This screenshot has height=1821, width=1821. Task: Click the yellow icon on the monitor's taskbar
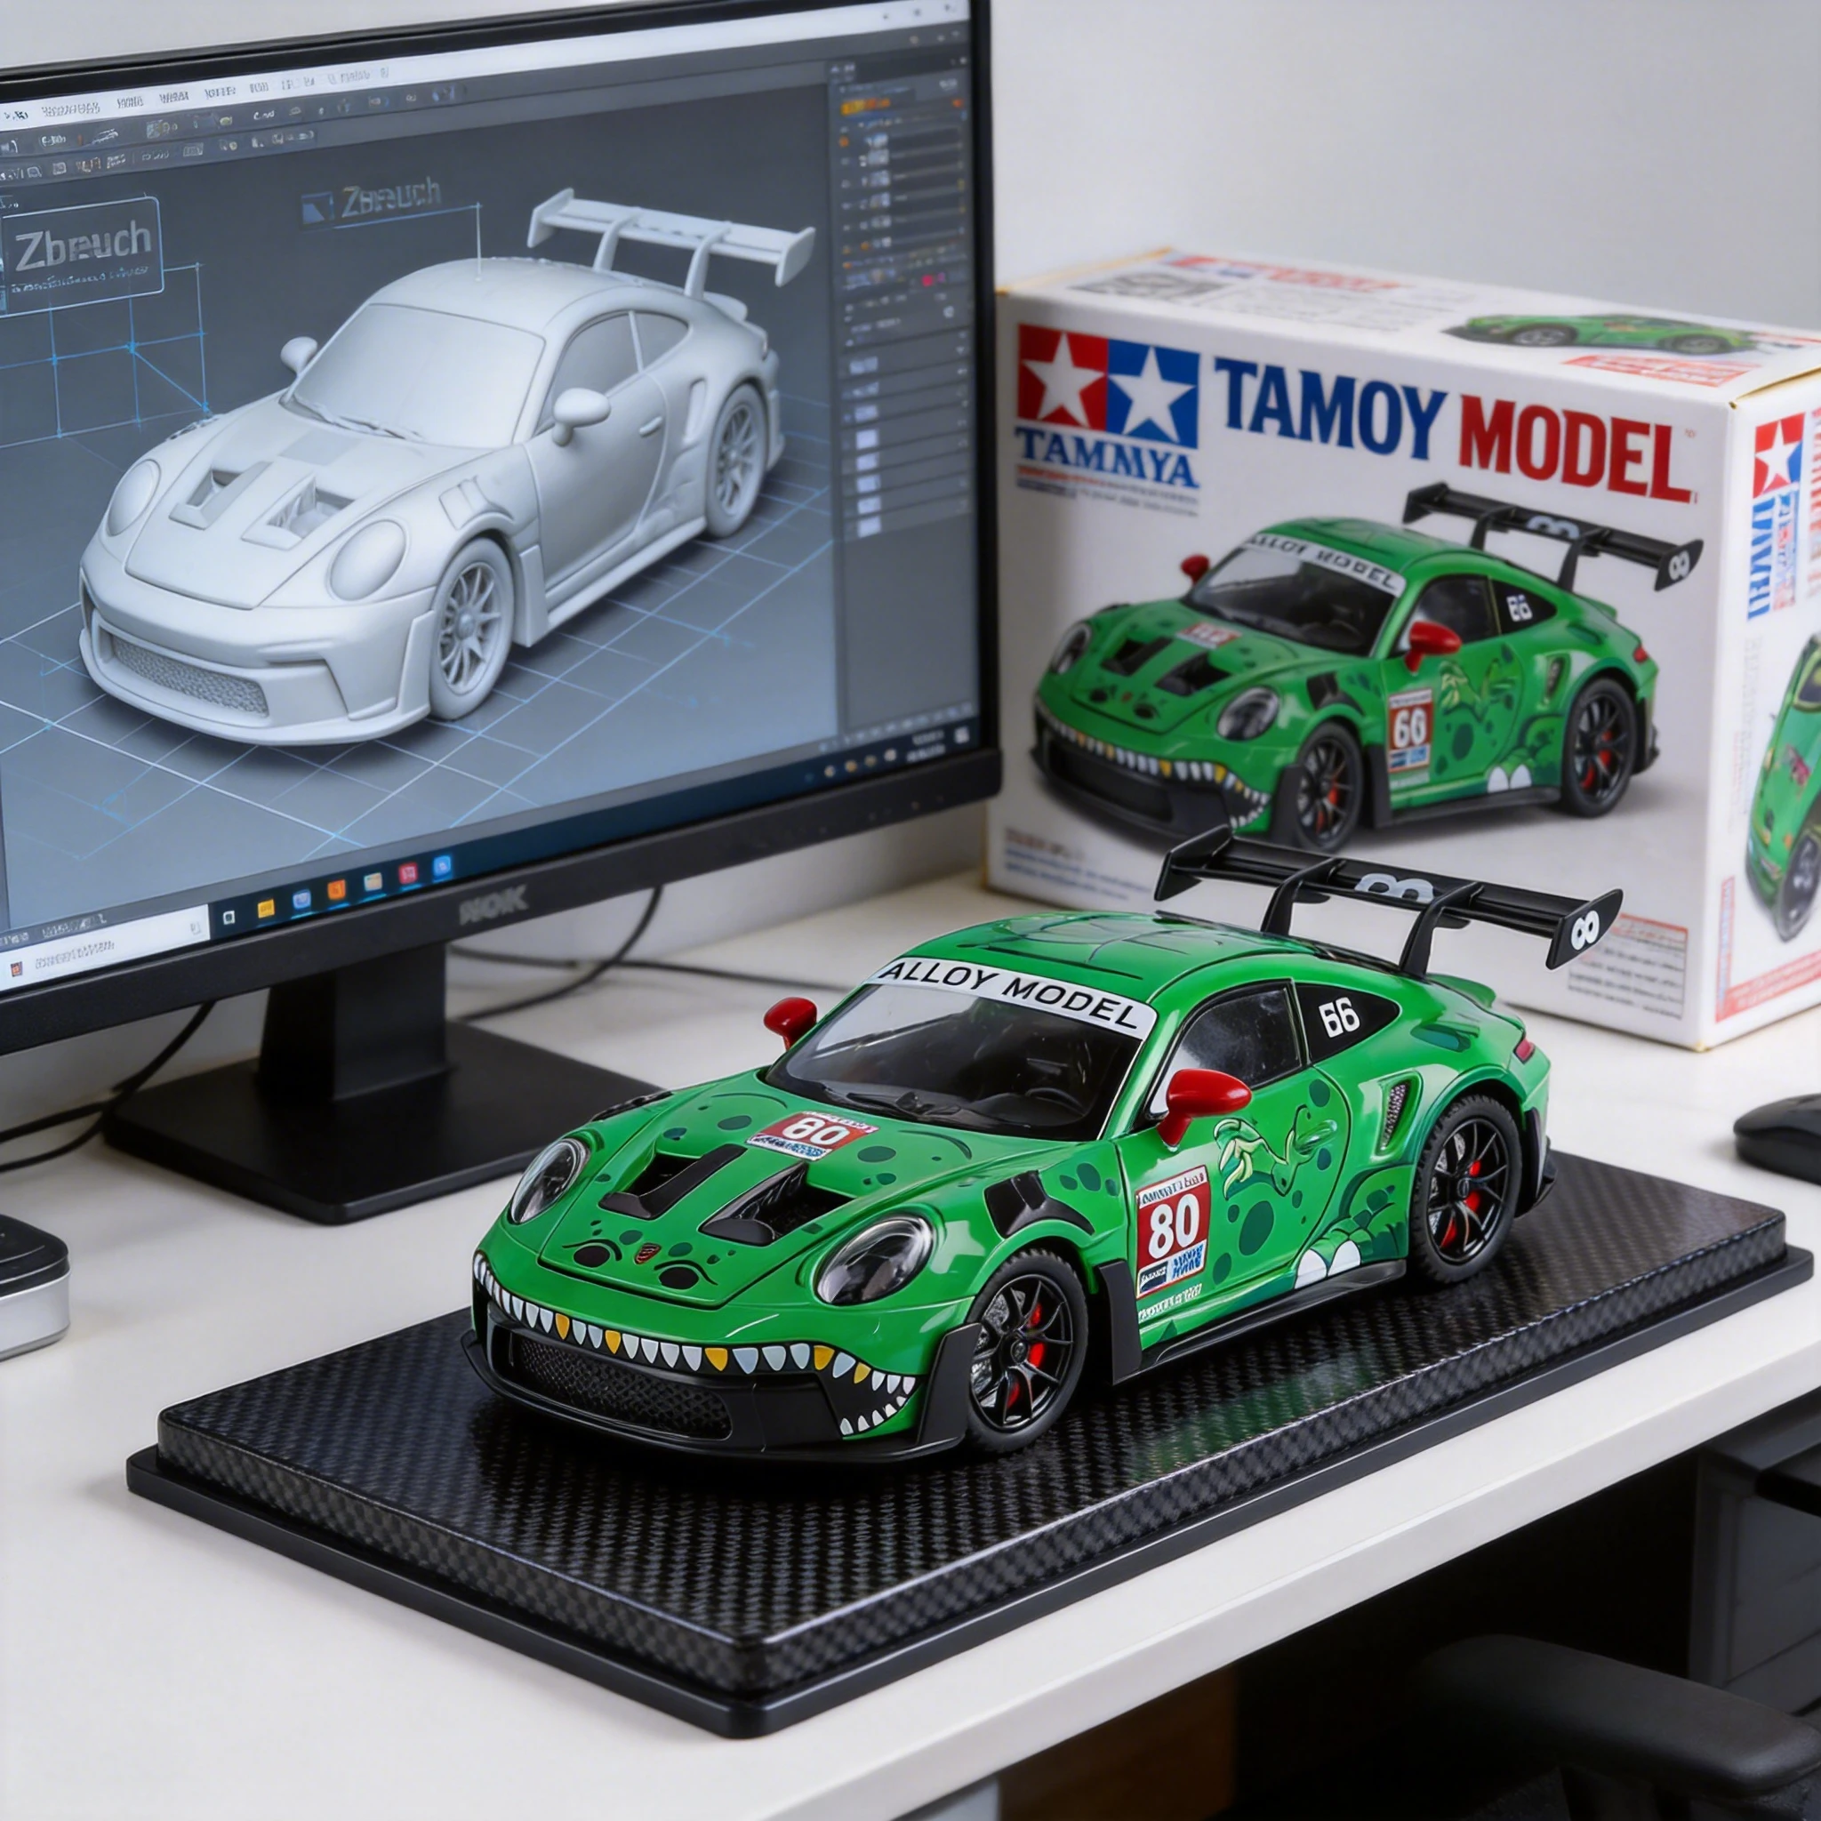pyautogui.click(x=266, y=909)
